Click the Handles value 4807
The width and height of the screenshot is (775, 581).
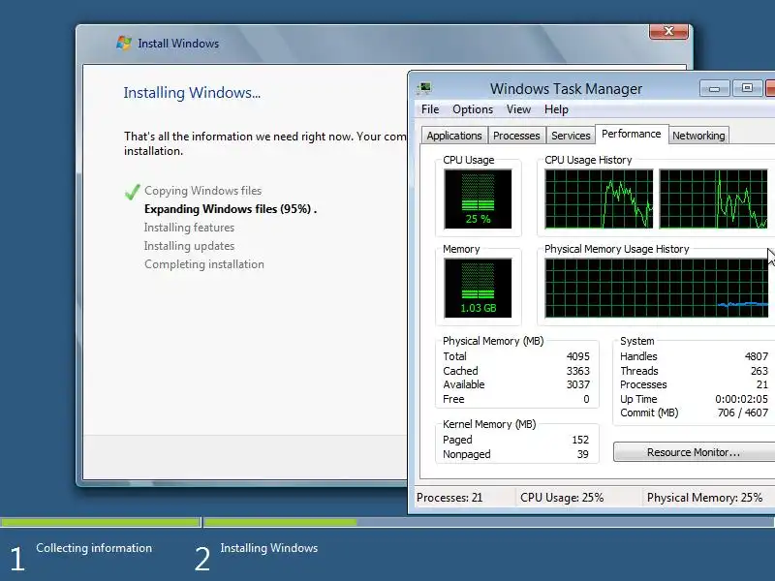pos(757,356)
